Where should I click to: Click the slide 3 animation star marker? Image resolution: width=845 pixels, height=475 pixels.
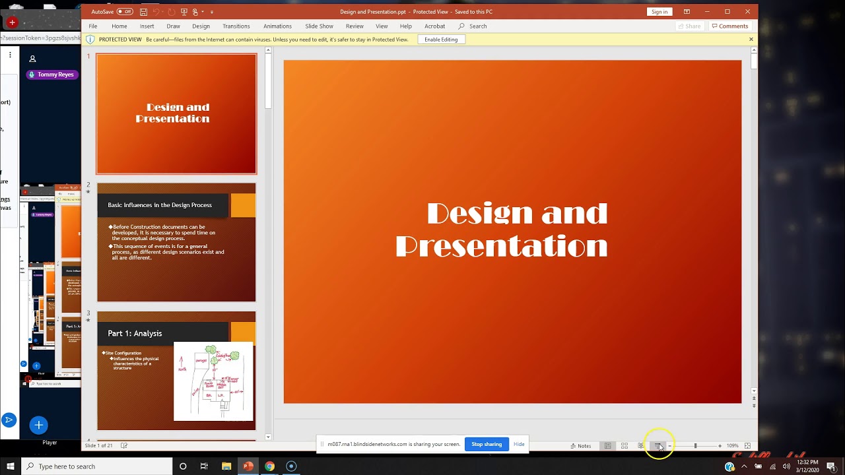click(88, 321)
